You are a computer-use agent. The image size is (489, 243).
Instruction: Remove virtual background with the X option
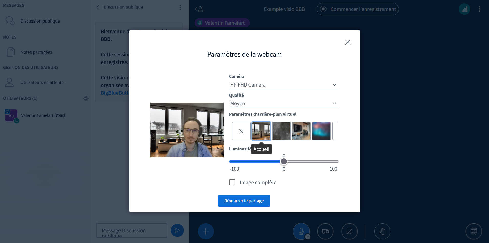point(241,131)
